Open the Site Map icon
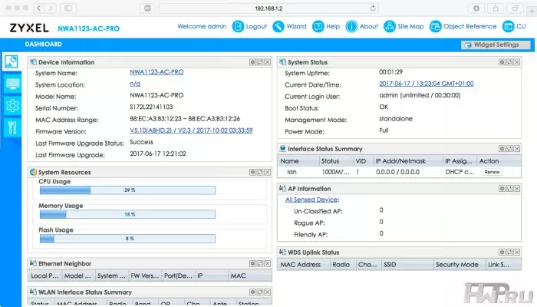The width and height of the screenshot is (537, 307). coord(390,26)
